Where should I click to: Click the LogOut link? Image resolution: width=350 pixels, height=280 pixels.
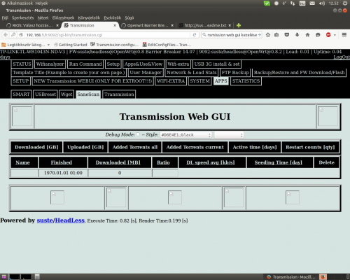(x=342, y=57)
